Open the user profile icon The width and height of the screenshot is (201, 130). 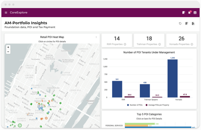coord(195,13)
